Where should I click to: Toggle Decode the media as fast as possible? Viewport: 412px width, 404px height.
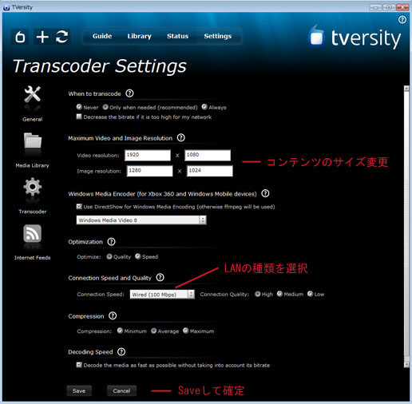point(79,365)
